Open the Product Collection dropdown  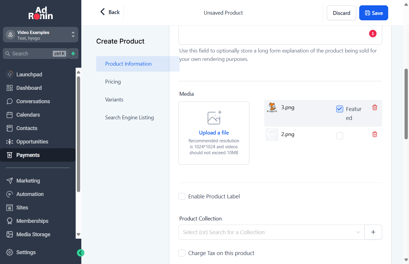[x=271, y=232]
